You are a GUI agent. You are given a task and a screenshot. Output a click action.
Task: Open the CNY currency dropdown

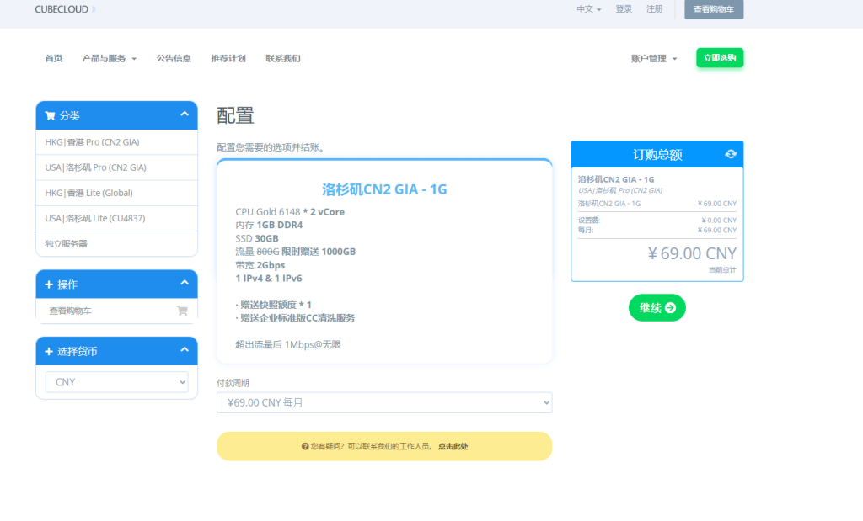point(116,382)
